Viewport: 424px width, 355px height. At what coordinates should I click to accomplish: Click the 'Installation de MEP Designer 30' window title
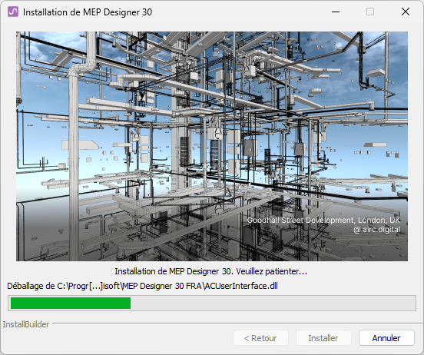coord(88,12)
